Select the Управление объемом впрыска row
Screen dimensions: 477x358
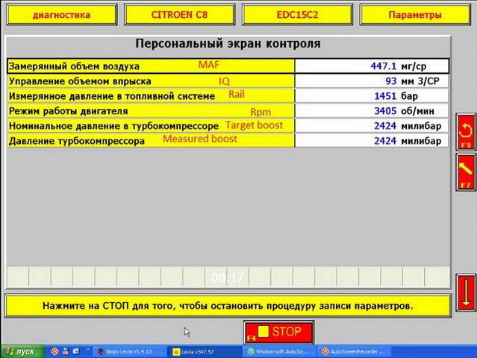coord(151,81)
